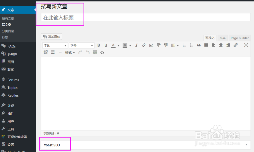The height and width of the screenshot is (152, 254).
Task: Click the undo arrow icon
Action: coord(87,52)
